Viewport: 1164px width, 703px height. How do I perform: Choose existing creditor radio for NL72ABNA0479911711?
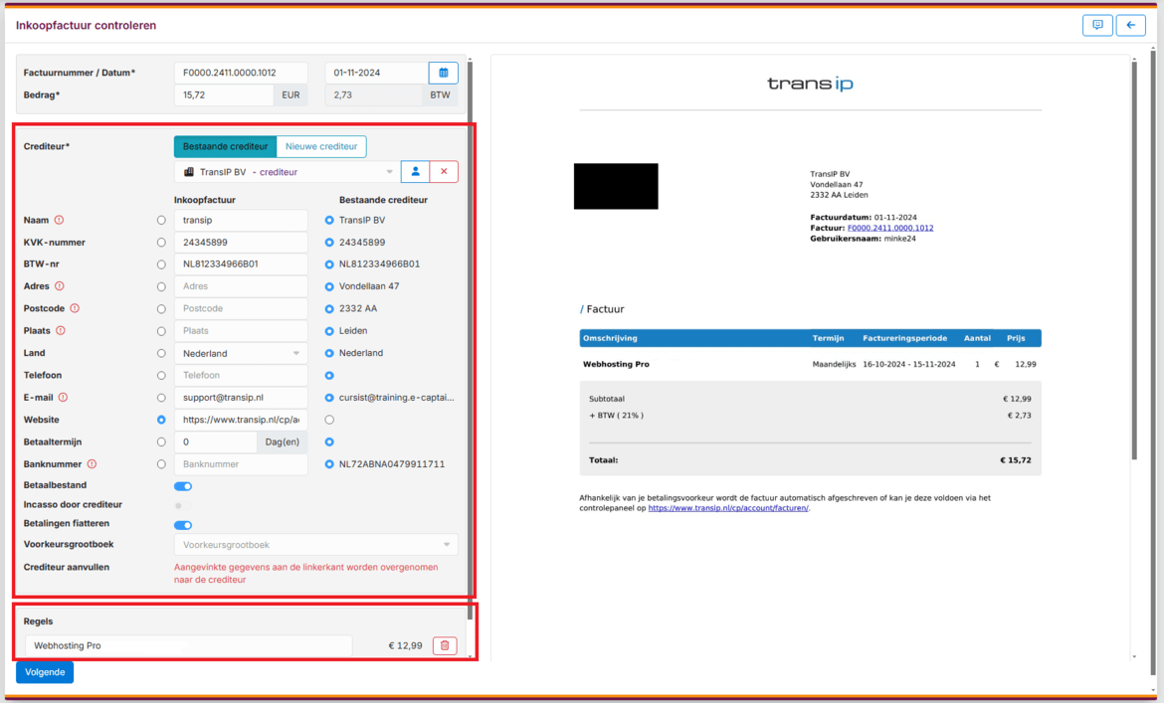[329, 464]
